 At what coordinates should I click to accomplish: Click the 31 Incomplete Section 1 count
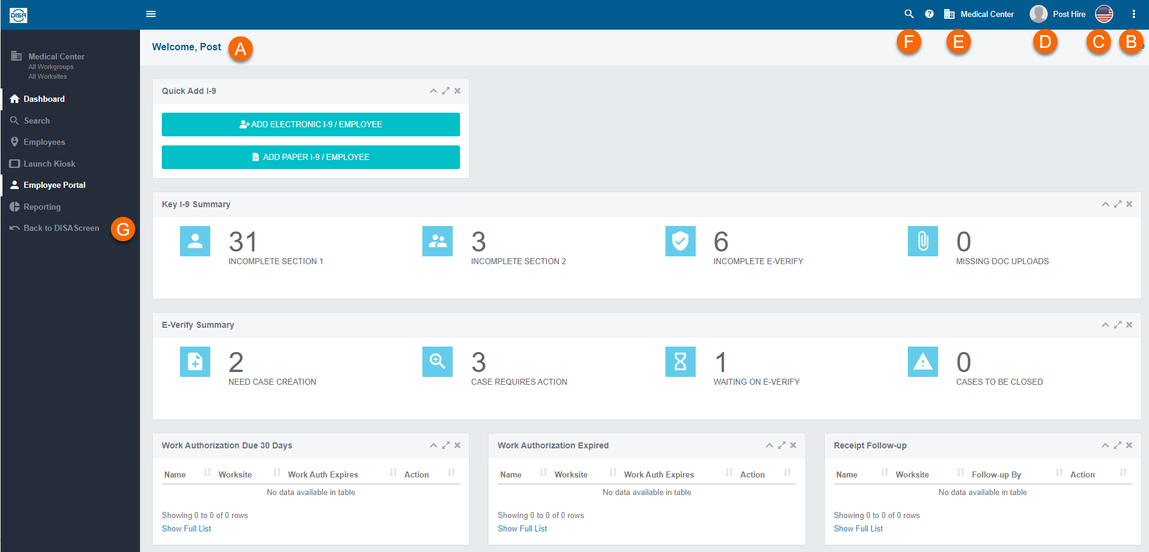pyautogui.click(x=243, y=242)
